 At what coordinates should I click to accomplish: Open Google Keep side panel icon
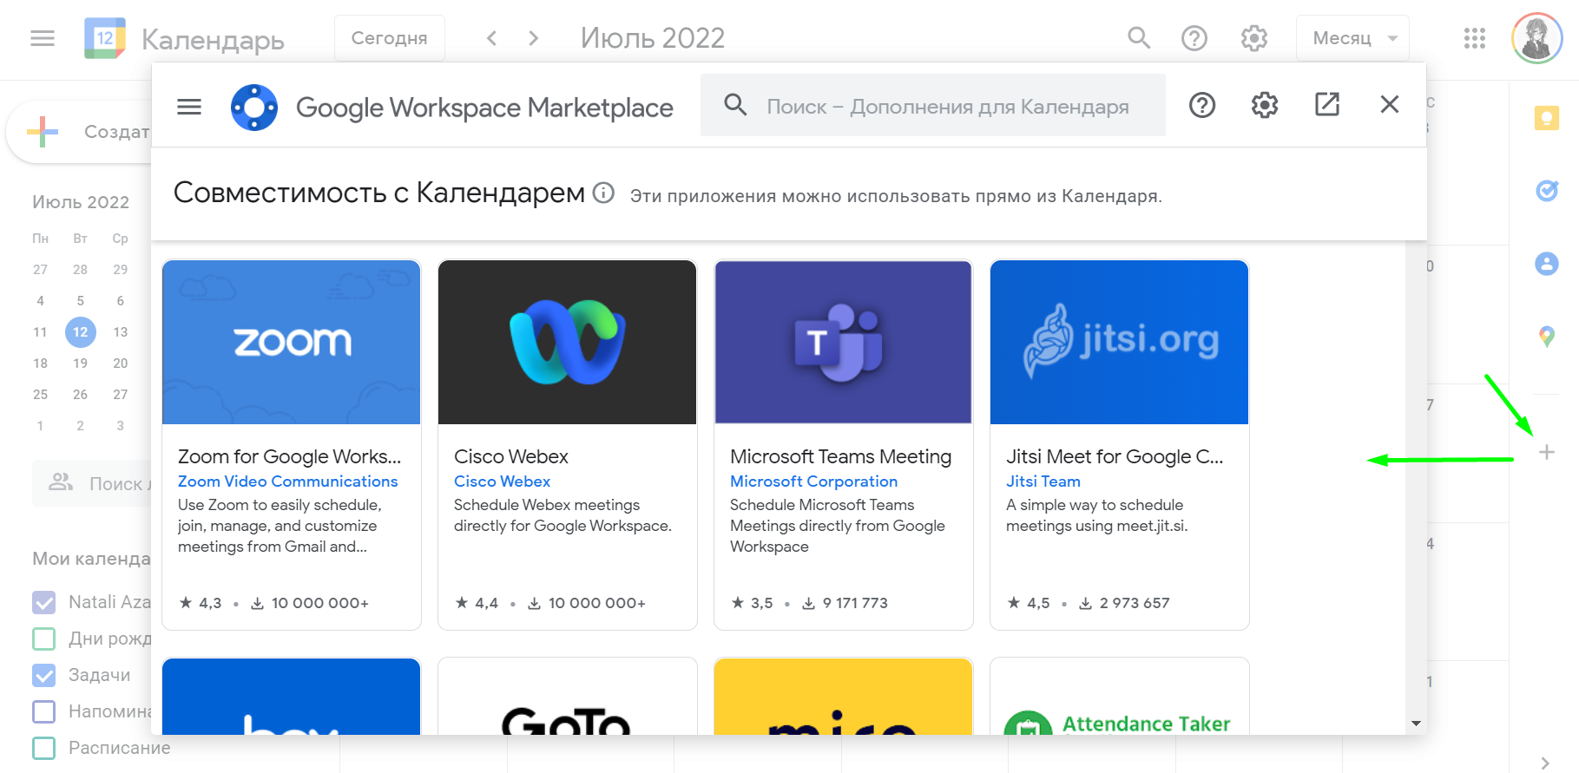click(x=1547, y=117)
